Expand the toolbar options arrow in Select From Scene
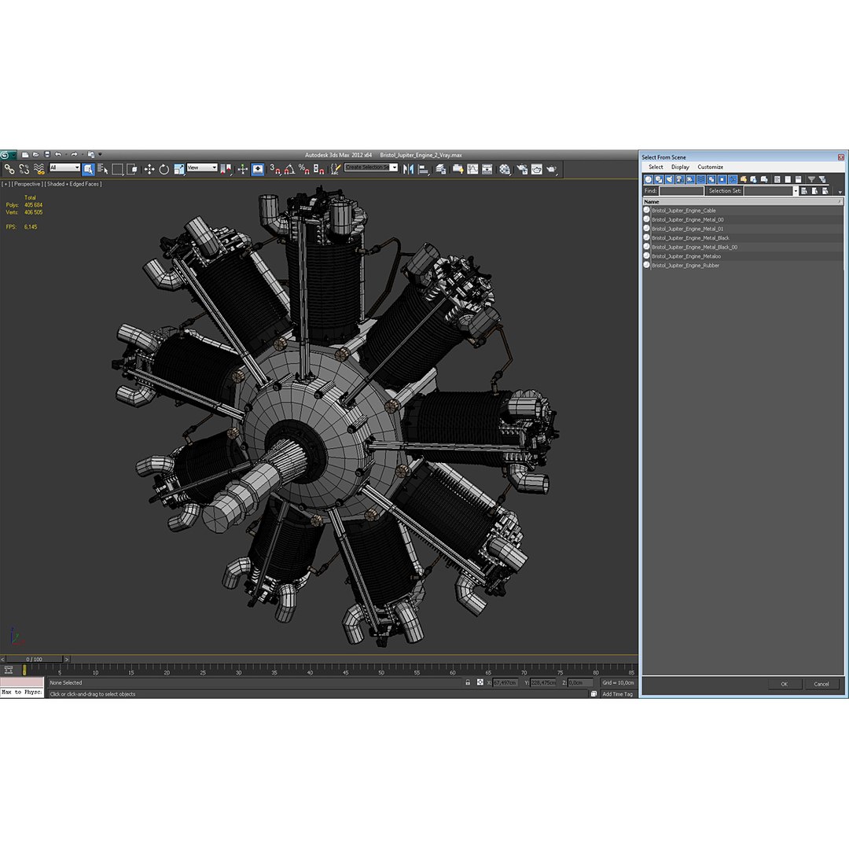This screenshot has width=849, height=849. [840, 193]
